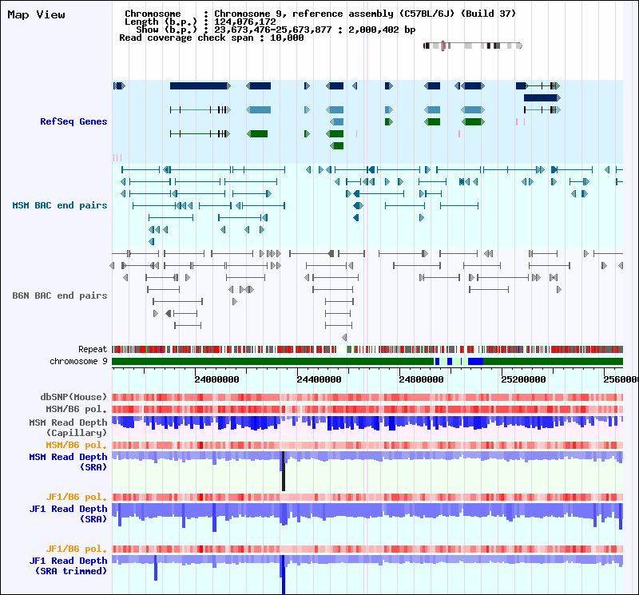Click the B6N BAC end pairs label
The image size is (639, 595).
click(x=60, y=296)
